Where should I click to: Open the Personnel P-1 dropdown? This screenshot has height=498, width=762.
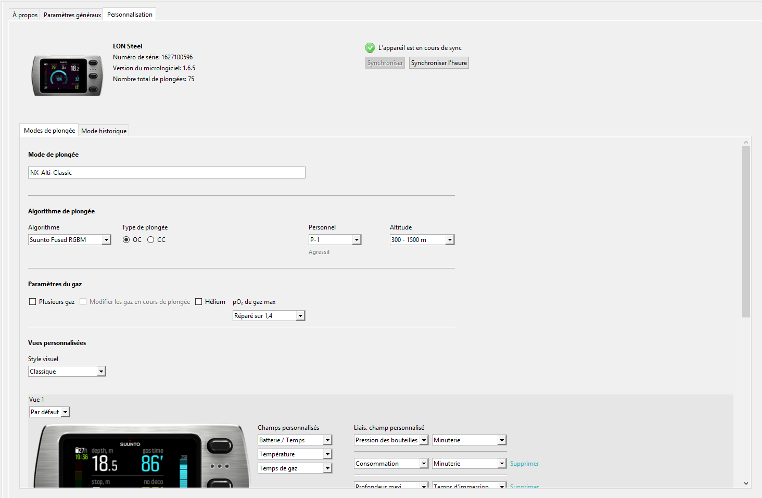click(335, 240)
